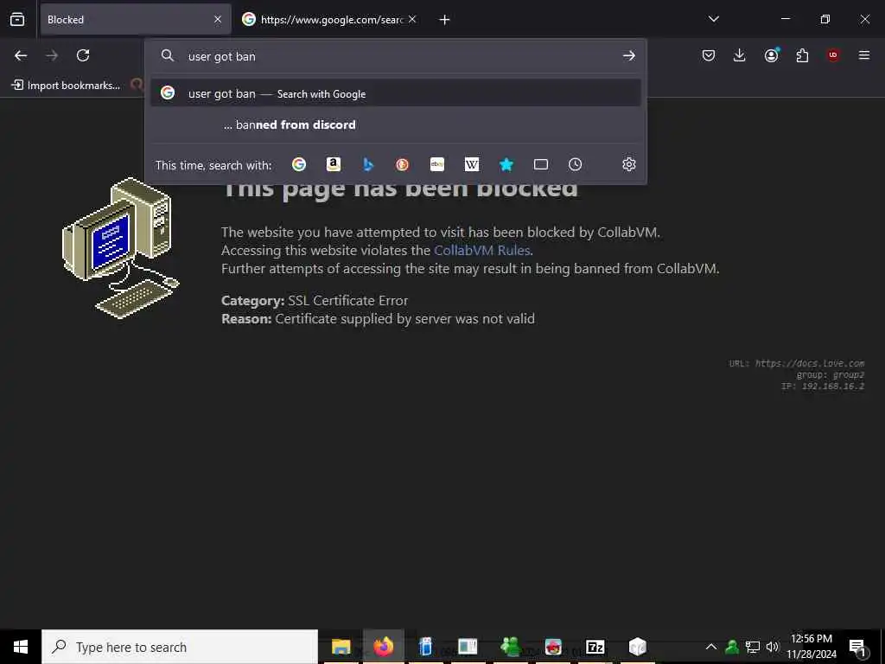The width and height of the screenshot is (885, 664).
Task: Open a new tab with plus button
Action: click(x=444, y=20)
